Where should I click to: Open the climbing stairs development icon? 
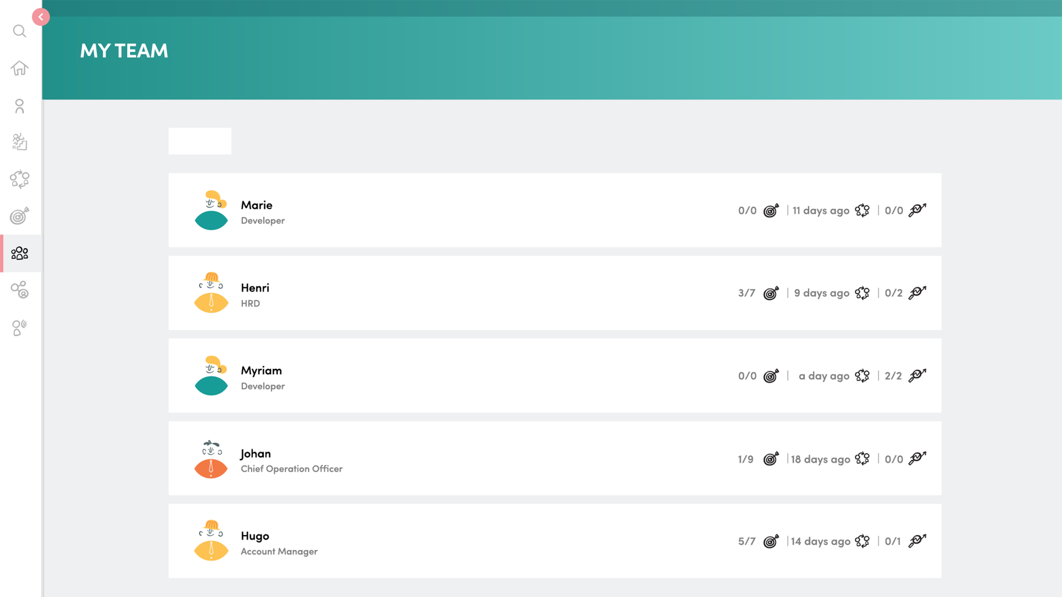tap(19, 142)
